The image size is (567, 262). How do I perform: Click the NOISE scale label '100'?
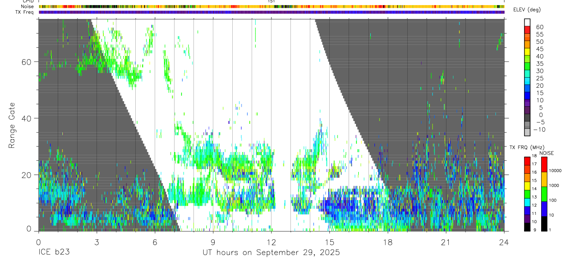(x=554, y=200)
